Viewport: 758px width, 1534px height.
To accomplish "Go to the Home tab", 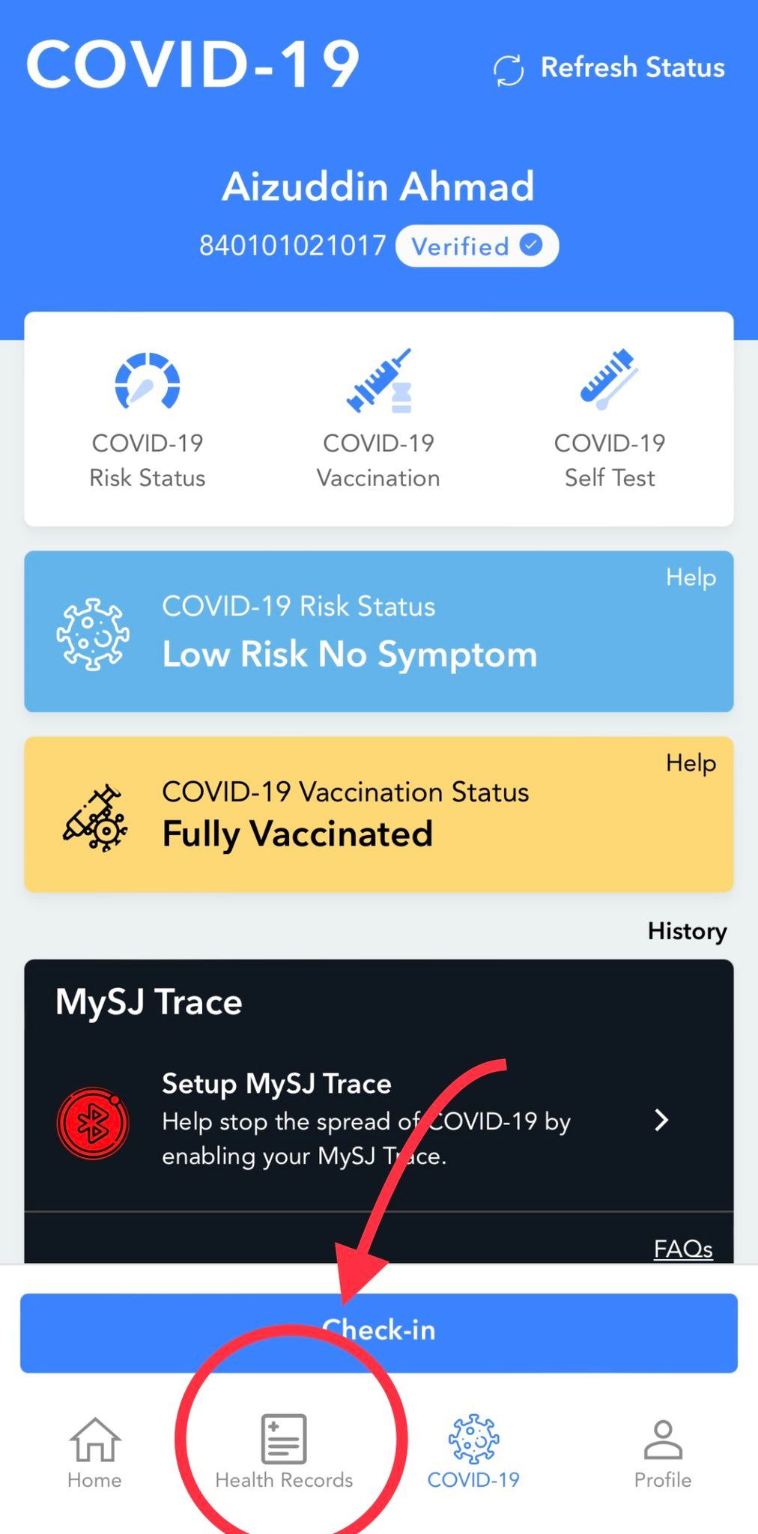I will tap(94, 1452).
